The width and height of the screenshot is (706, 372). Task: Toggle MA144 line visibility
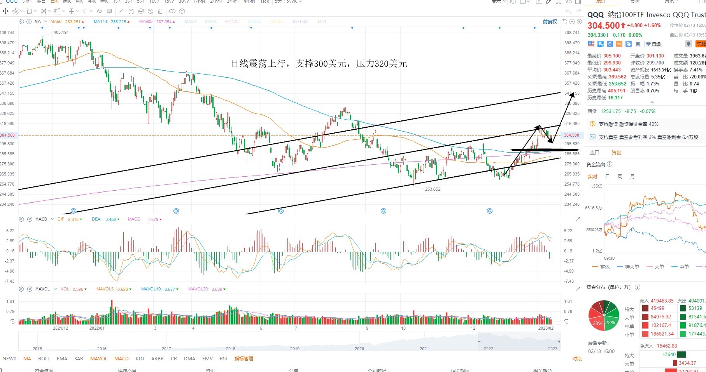coord(112,22)
